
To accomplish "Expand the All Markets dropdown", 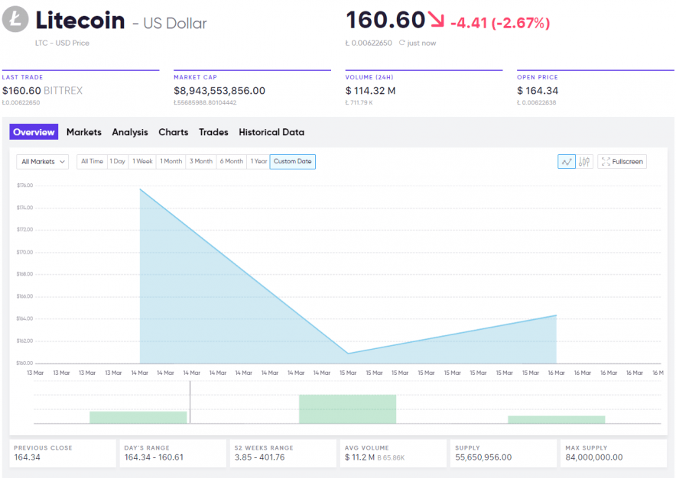I will pyautogui.click(x=43, y=162).
